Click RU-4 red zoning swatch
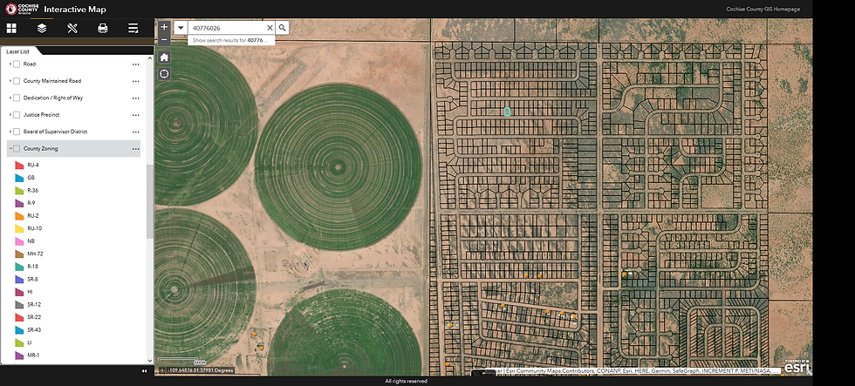The image size is (855, 386). [19, 165]
